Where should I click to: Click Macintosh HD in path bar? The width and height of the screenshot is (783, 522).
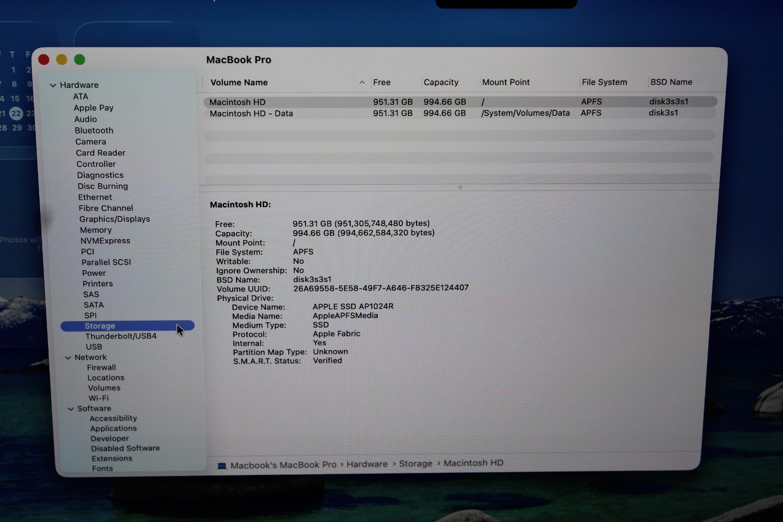click(473, 463)
